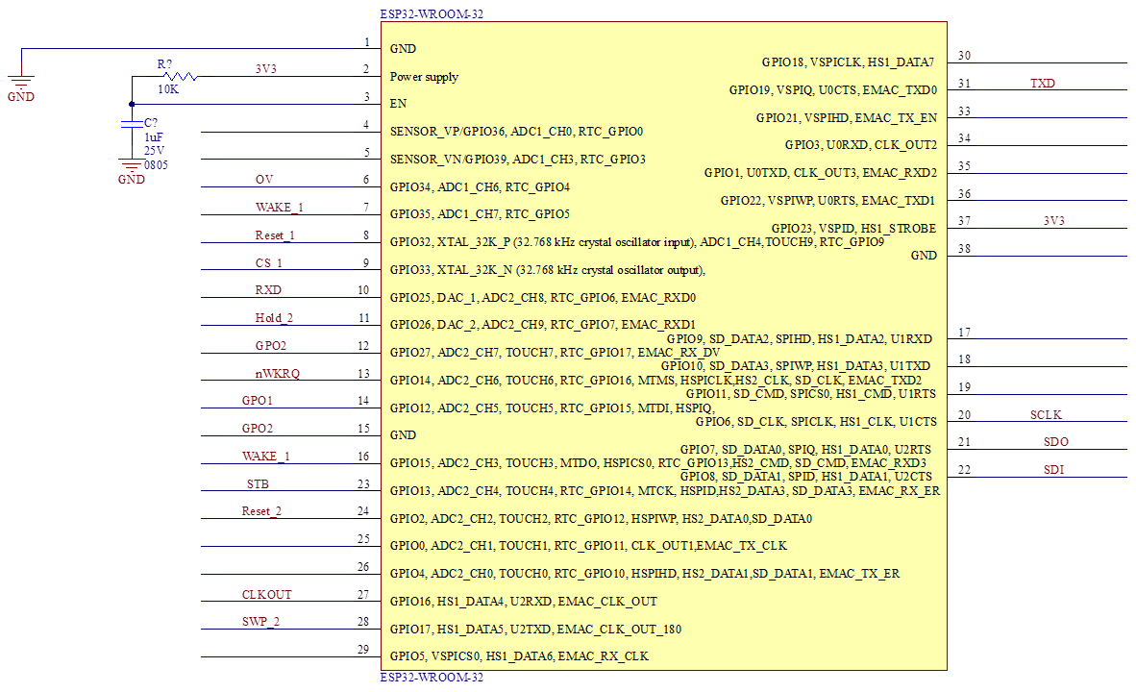
Task: Click the GPIO21, VSPIHD pin name
Action: pyautogui.click(x=846, y=118)
